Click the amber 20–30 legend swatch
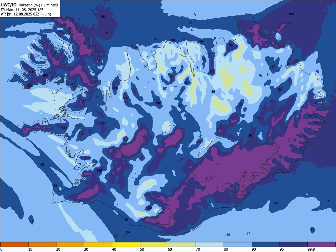Image resolution: width=336 pixels, height=252 pixels. click(70, 245)
